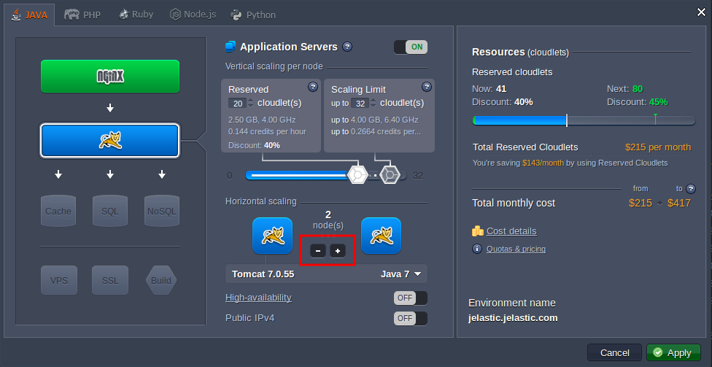Click Scaling Limit cloudlets number field
The image size is (712, 367).
coord(360,104)
